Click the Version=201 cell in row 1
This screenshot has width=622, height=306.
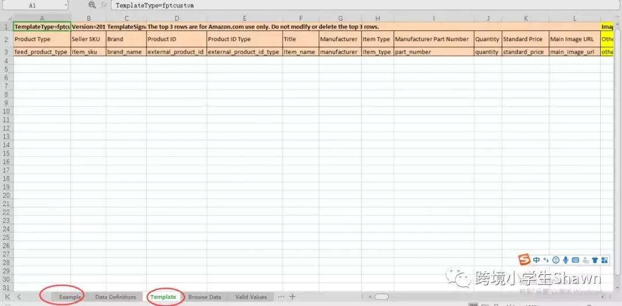(89, 27)
